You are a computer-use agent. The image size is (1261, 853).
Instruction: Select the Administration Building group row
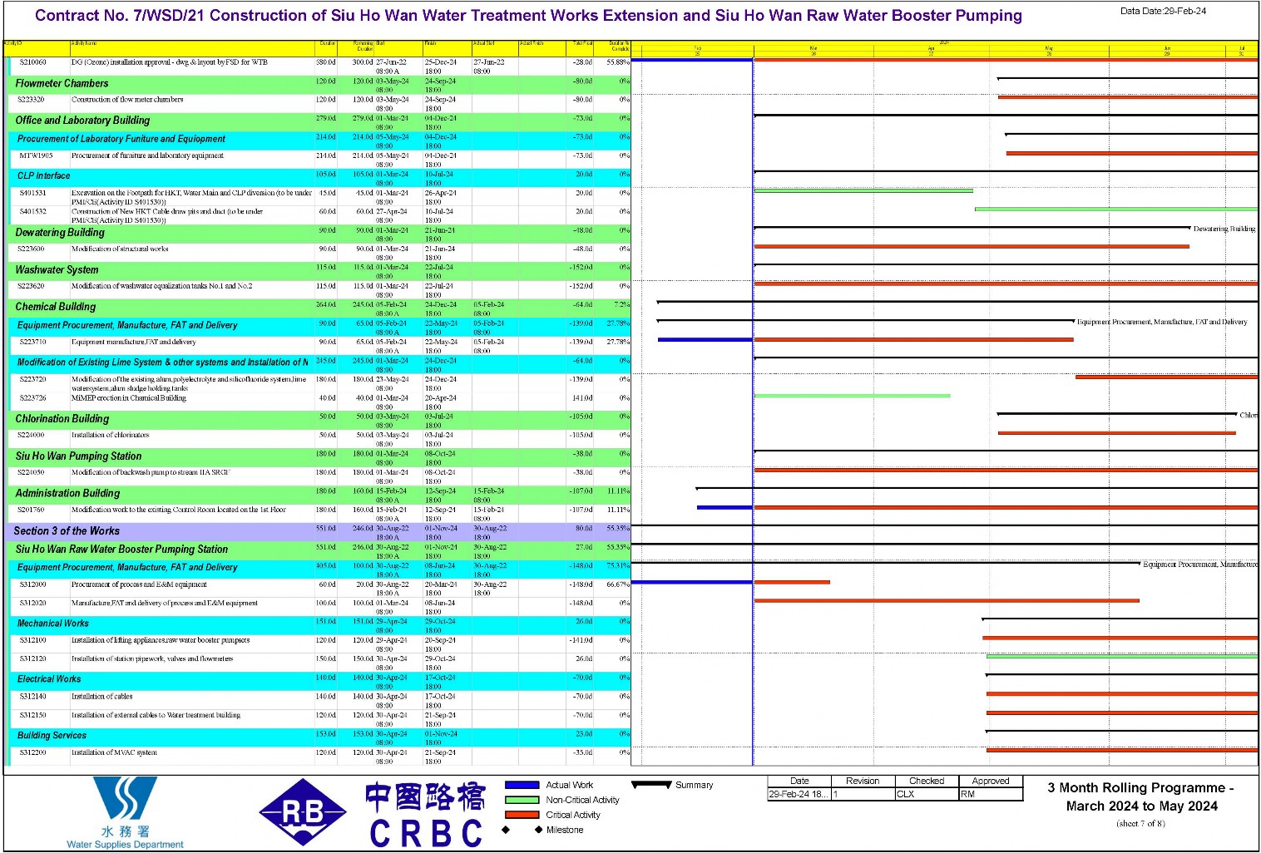click(317, 494)
